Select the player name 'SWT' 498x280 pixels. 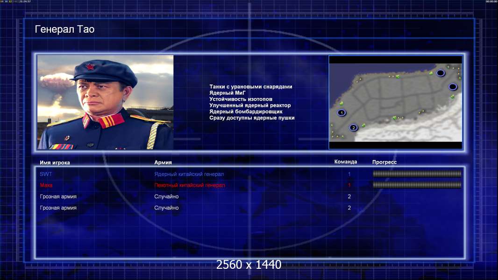point(46,174)
